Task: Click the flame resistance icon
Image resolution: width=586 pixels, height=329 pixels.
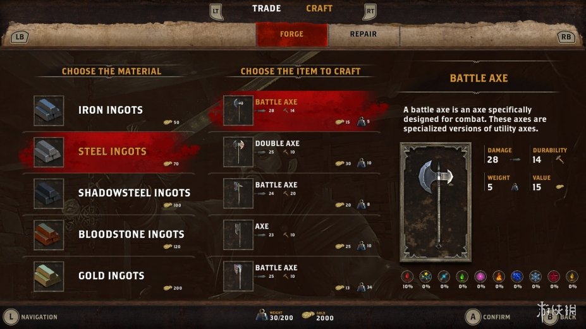Action: tap(499, 277)
